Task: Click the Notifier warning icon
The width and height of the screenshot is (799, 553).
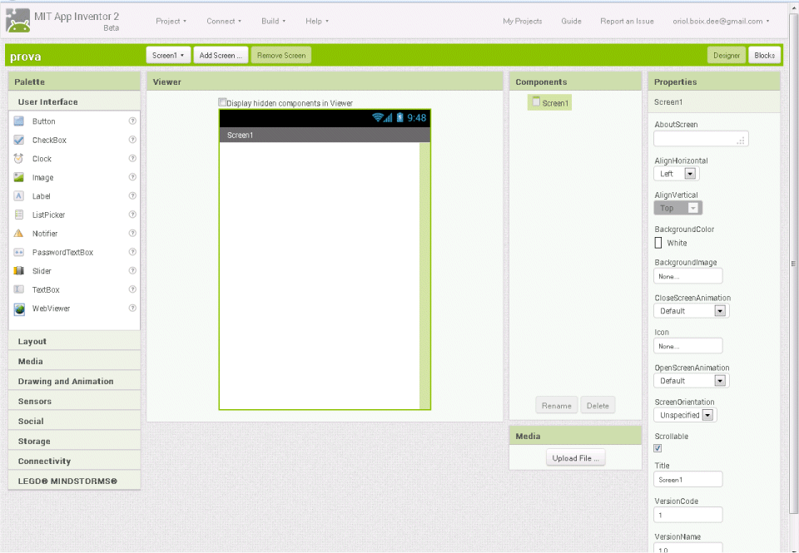Action: tap(19, 234)
